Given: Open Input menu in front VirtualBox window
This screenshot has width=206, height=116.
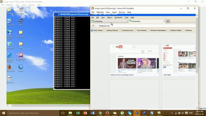Looking at the screenshot, I should click(x=114, y=12).
